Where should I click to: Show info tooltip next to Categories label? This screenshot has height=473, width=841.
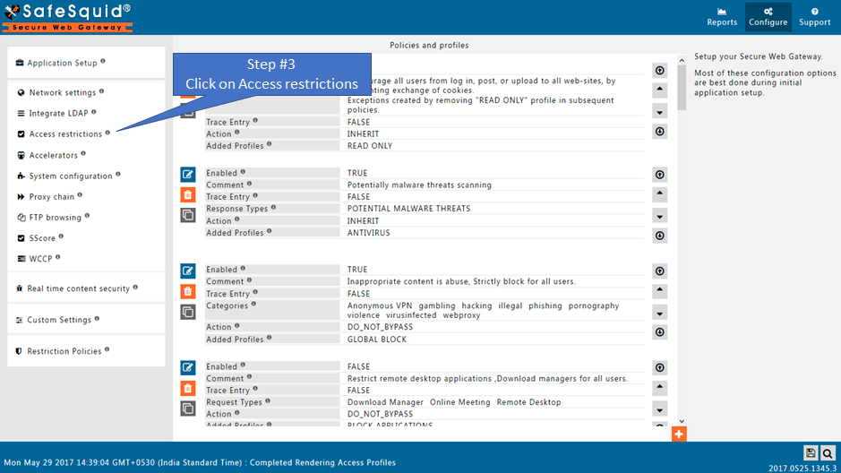coord(253,304)
